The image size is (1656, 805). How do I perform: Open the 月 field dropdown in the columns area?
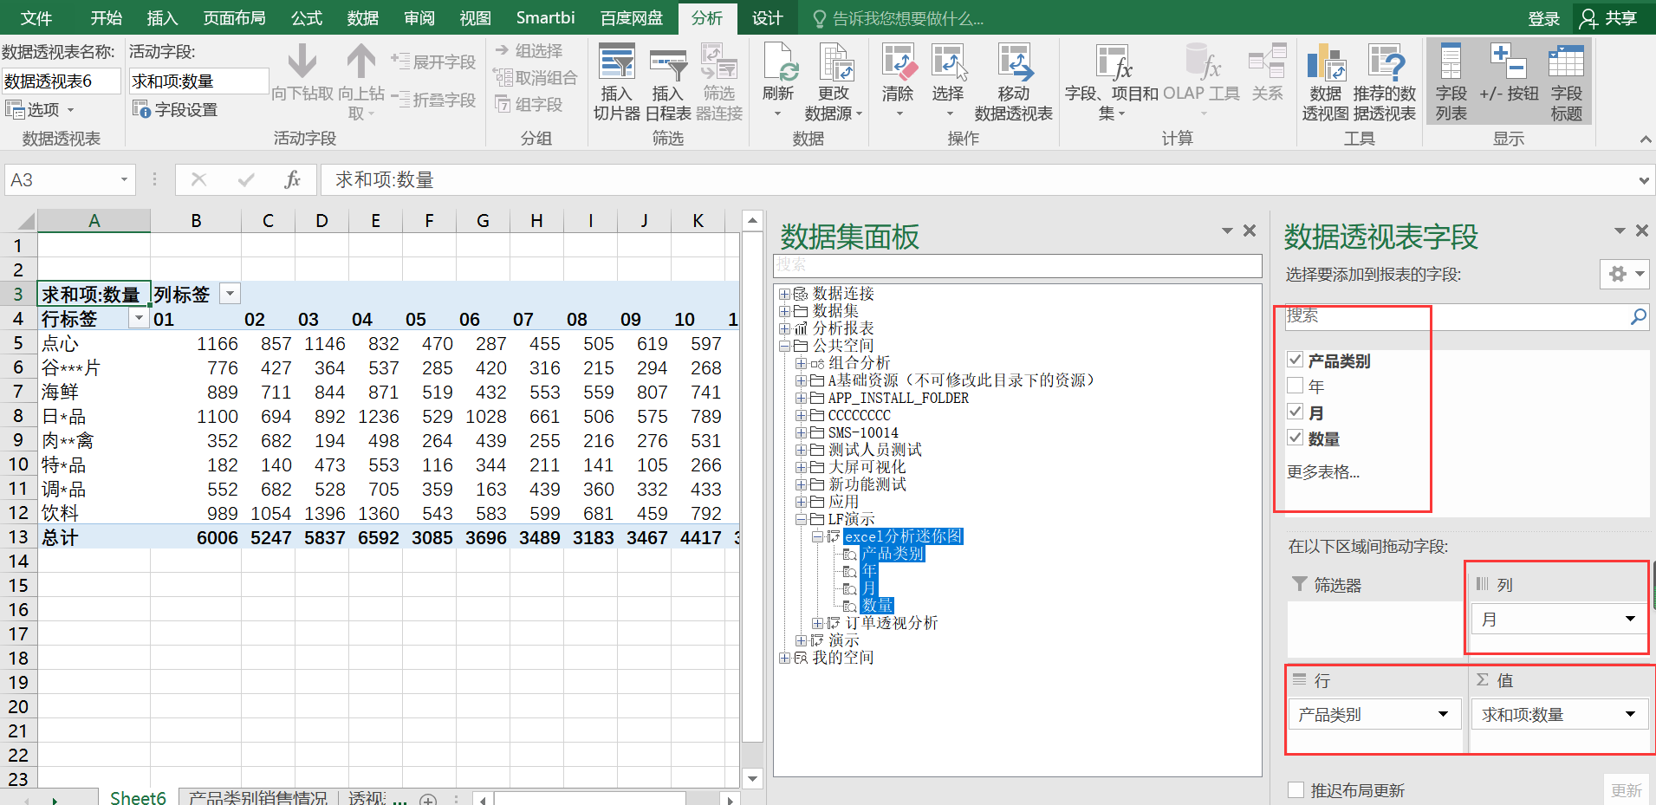tap(1630, 619)
